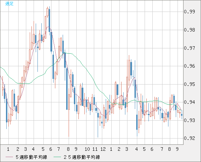Click the 0.94 price axis label
This screenshot has height=162, width=201.
click(189, 102)
